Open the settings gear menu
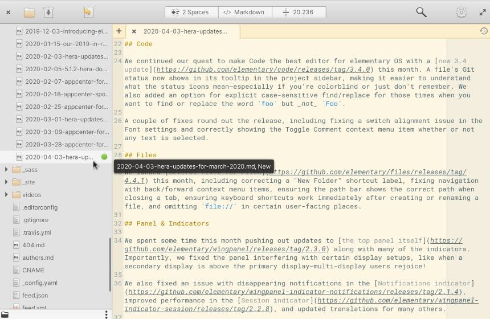The height and width of the screenshot is (319, 490). [462, 12]
